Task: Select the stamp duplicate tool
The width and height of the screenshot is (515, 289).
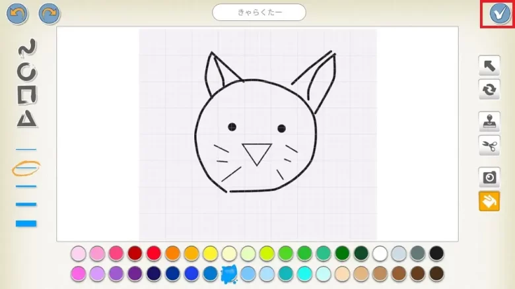Action: (489, 122)
